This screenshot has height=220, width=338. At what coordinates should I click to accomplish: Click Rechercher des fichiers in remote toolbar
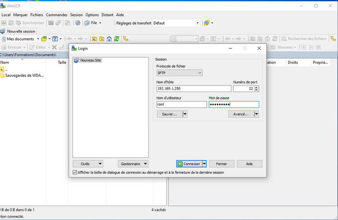304,39
